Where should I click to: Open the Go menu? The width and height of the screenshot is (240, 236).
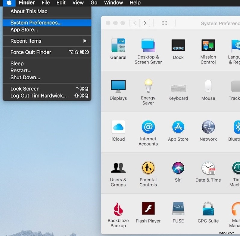coord(94,3)
